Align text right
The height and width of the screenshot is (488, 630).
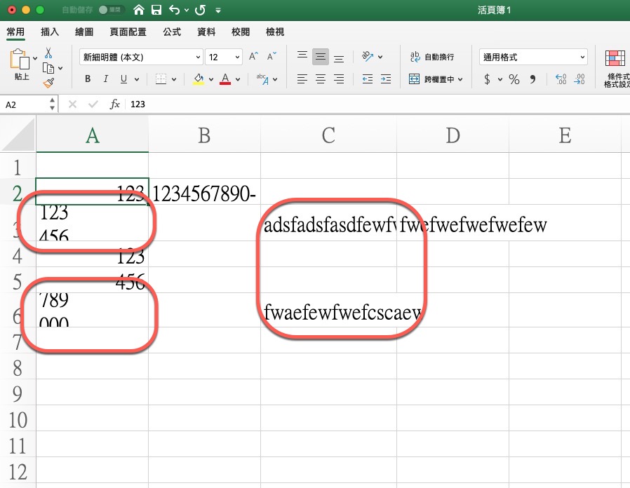pyautogui.click(x=339, y=79)
